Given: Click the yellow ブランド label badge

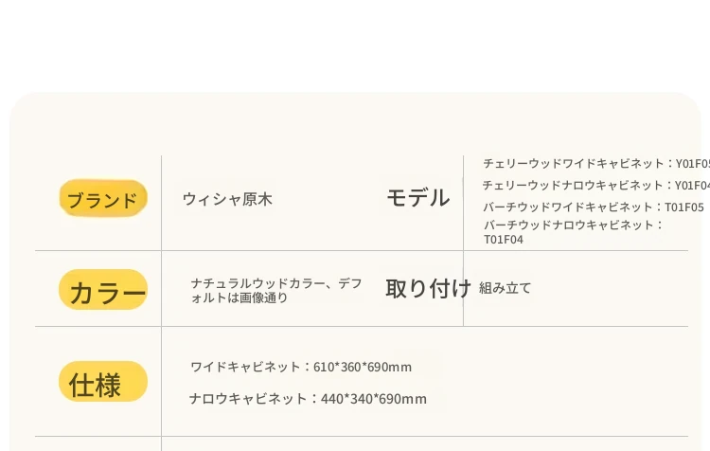Looking at the screenshot, I should point(103,198).
